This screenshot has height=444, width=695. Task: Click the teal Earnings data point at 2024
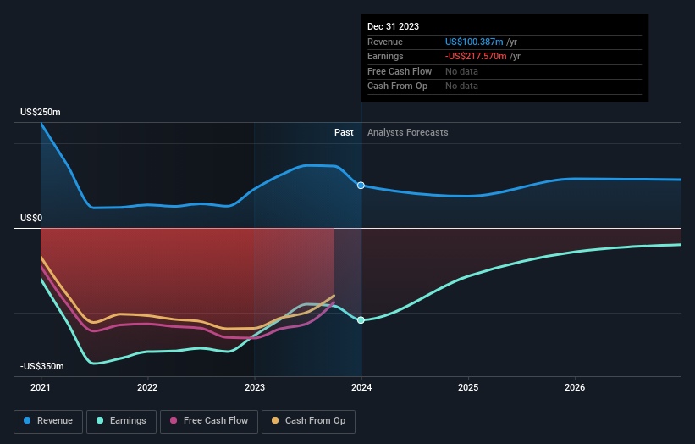(x=361, y=319)
